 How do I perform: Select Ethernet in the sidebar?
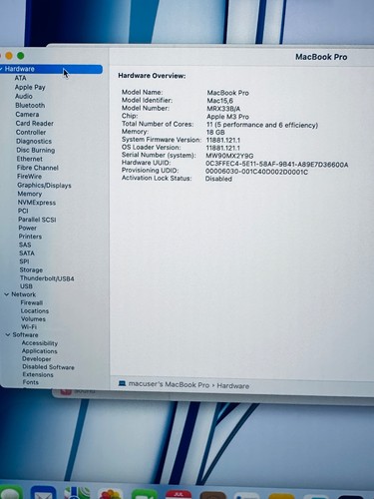(30, 159)
